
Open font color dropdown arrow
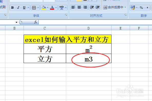[56, 8]
